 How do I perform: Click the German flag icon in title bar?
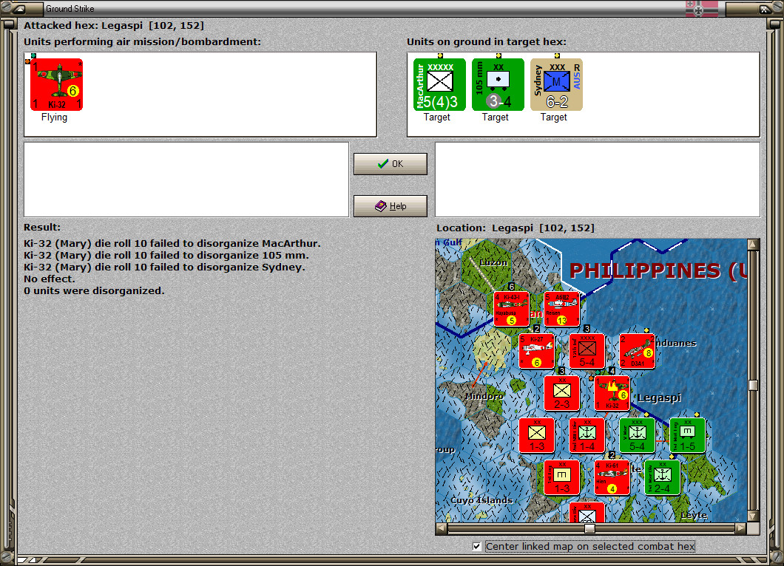click(701, 8)
